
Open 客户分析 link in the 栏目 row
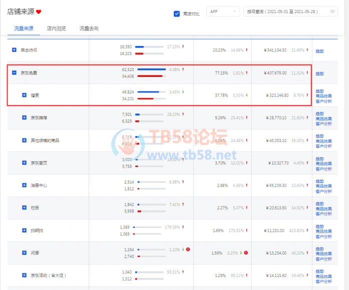pos(323,214)
